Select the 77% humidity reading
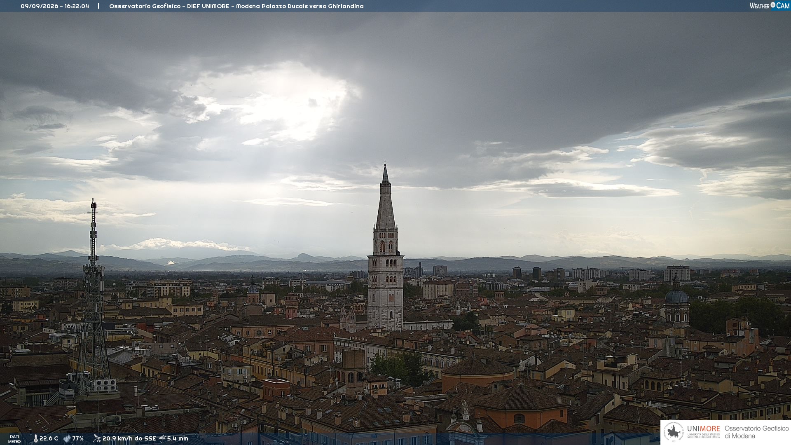 tap(78, 439)
